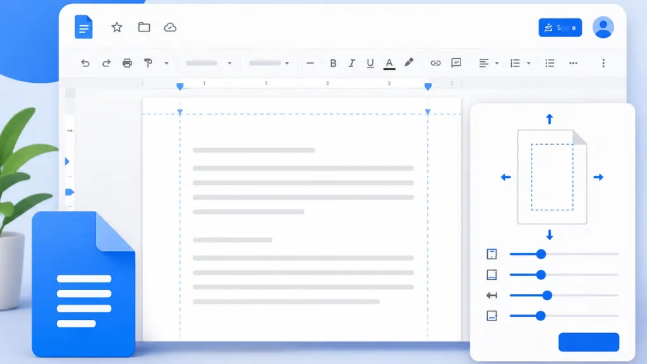Select the highlight color pen
The width and height of the screenshot is (647, 364).
coord(409,63)
